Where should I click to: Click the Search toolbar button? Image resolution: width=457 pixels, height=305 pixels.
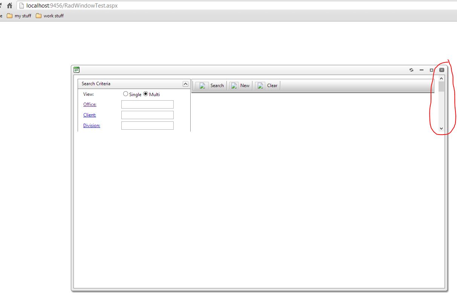(x=210, y=86)
